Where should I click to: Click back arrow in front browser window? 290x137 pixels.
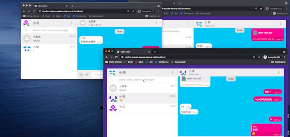tap(107, 57)
